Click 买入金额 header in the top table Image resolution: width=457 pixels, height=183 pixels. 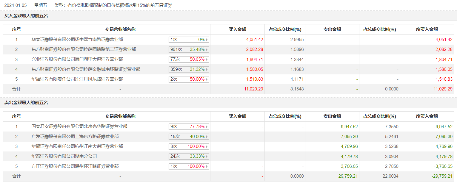[237, 29]
